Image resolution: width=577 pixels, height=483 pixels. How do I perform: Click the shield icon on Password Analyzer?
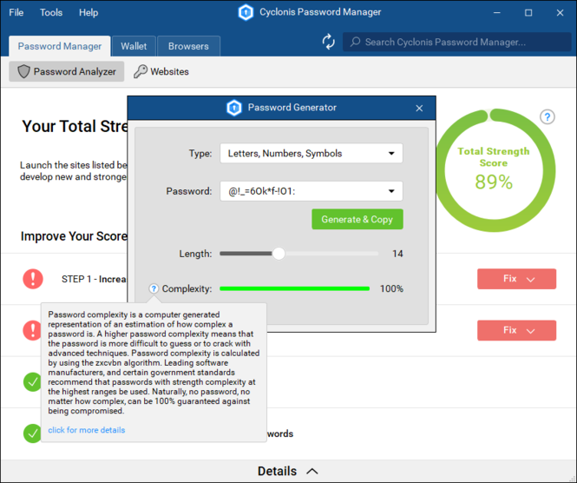[x=23, y=71]
